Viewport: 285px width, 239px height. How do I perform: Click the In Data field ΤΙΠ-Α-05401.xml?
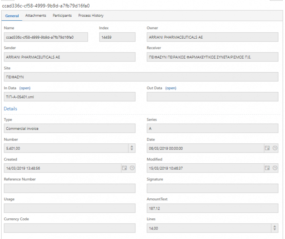[x=70, y=97]
